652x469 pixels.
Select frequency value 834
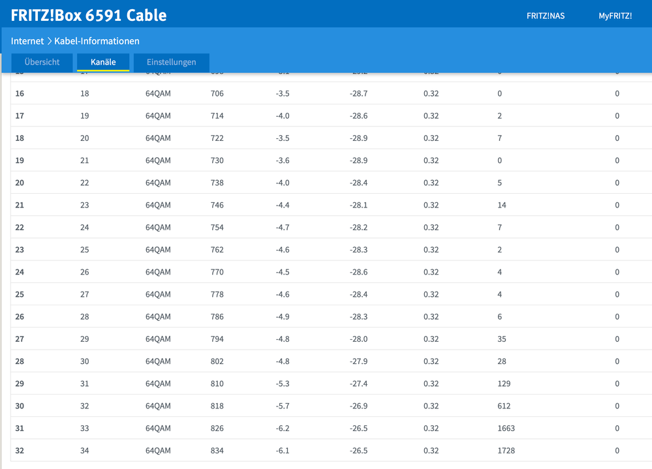[x=217, y=451]
